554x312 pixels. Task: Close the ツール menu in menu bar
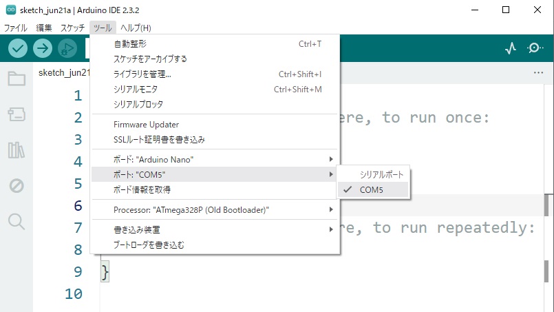point(103,28)
